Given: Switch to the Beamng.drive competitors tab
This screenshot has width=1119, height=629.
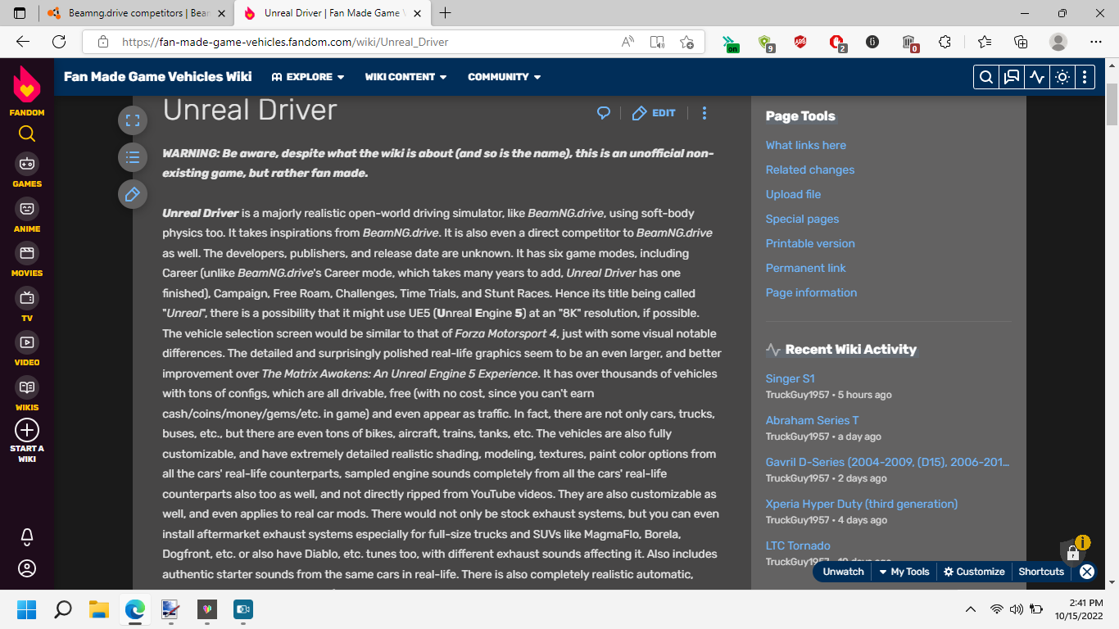Looking at the screenshot, I should 135,13.
